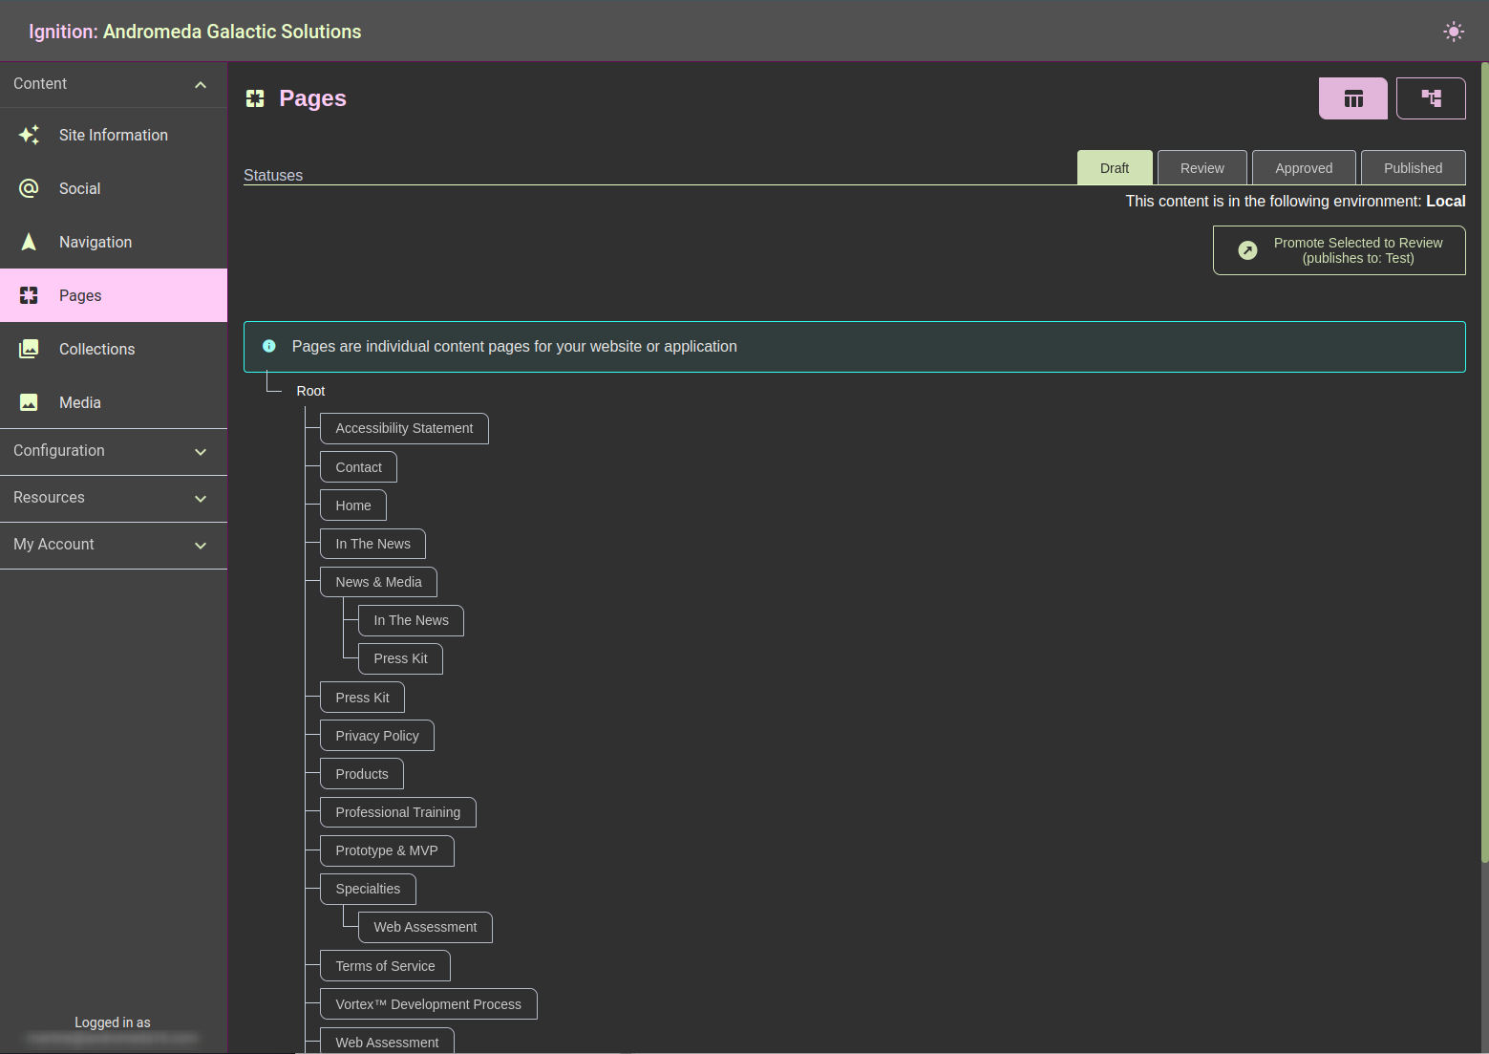Viewport: 1489px width, 1054px height.
Task: Open Site Information in the sidebar
Action: [114, 135]
